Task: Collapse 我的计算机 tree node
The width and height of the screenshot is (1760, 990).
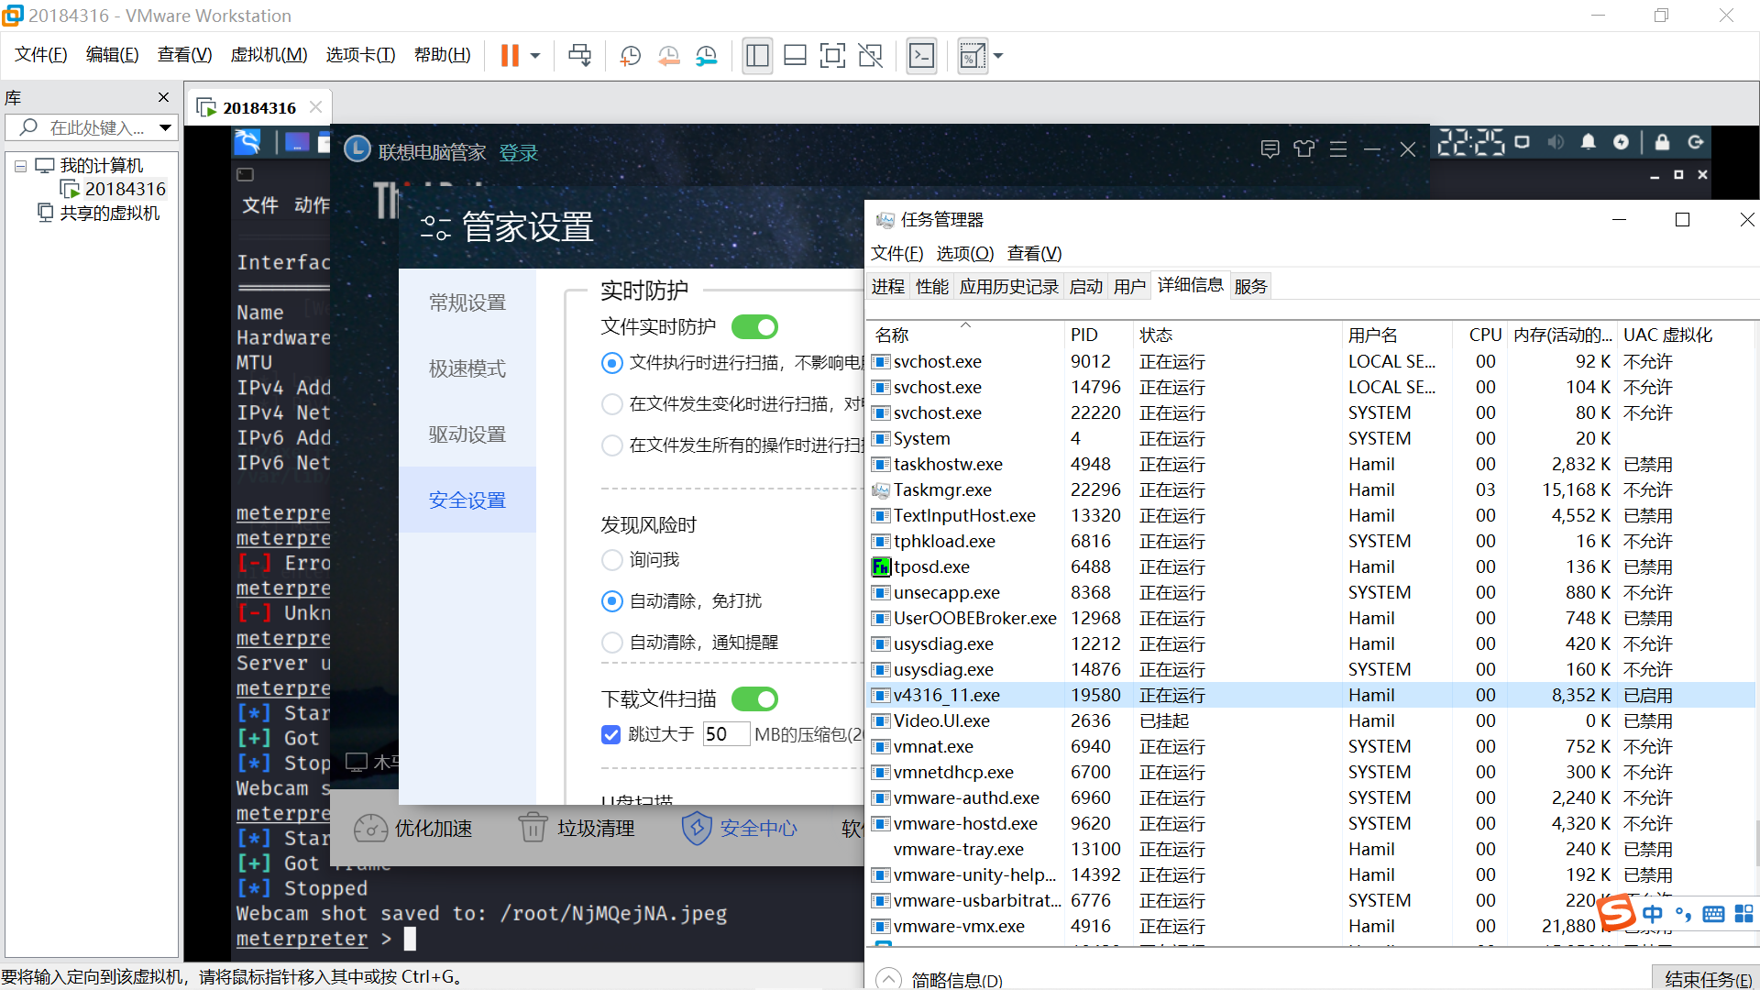Action: pos(20,166)
